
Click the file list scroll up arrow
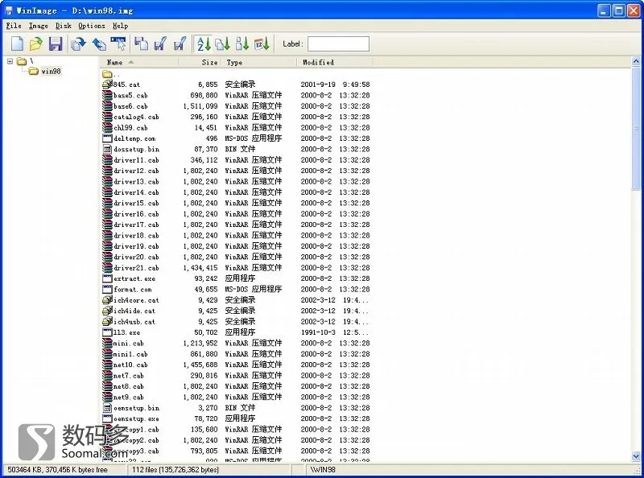click(x=636, y=62)
